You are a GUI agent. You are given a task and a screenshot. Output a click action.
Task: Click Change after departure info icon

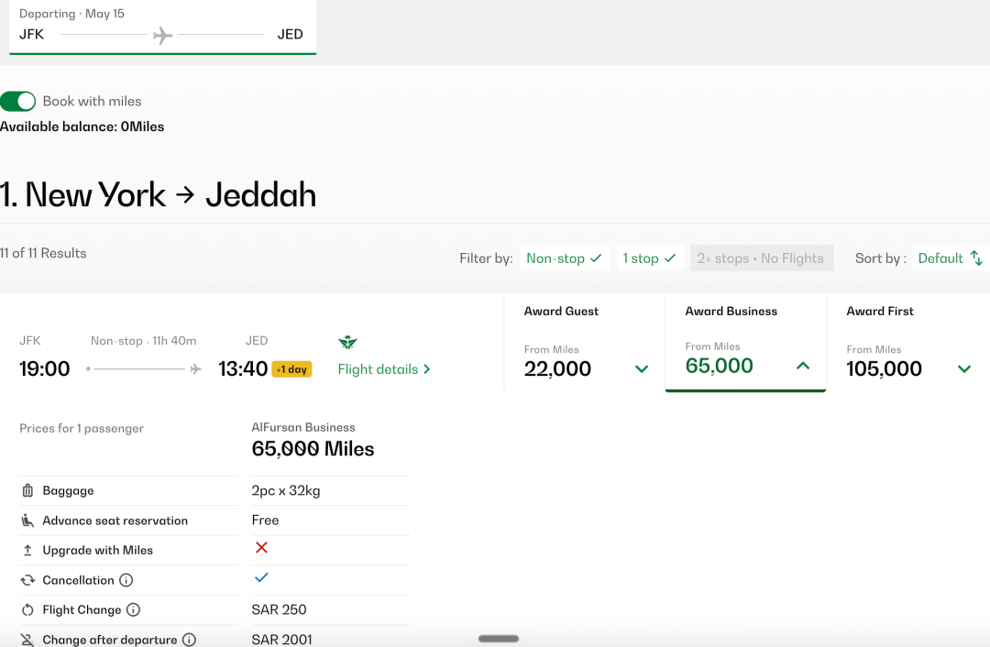189,640
